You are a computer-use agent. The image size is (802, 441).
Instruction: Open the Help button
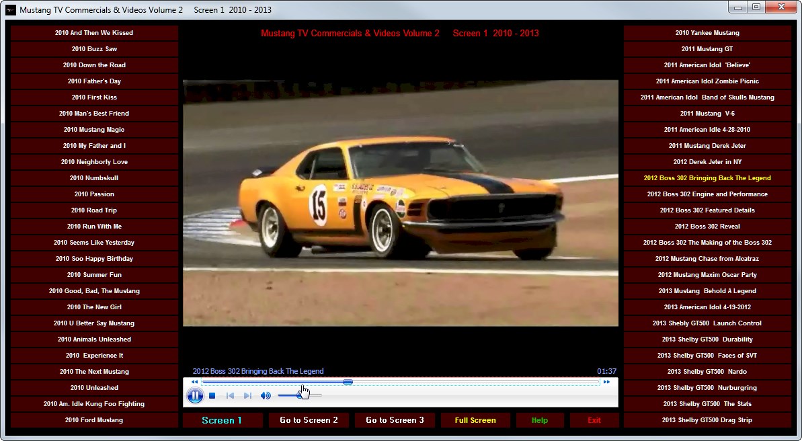(x=540, y=420)
